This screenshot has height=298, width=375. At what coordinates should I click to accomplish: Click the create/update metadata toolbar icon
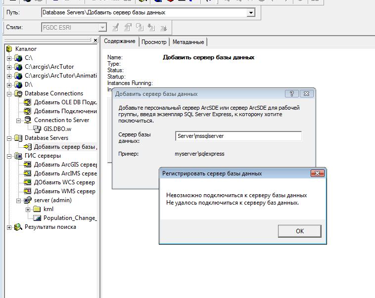[x=140, y=28]
